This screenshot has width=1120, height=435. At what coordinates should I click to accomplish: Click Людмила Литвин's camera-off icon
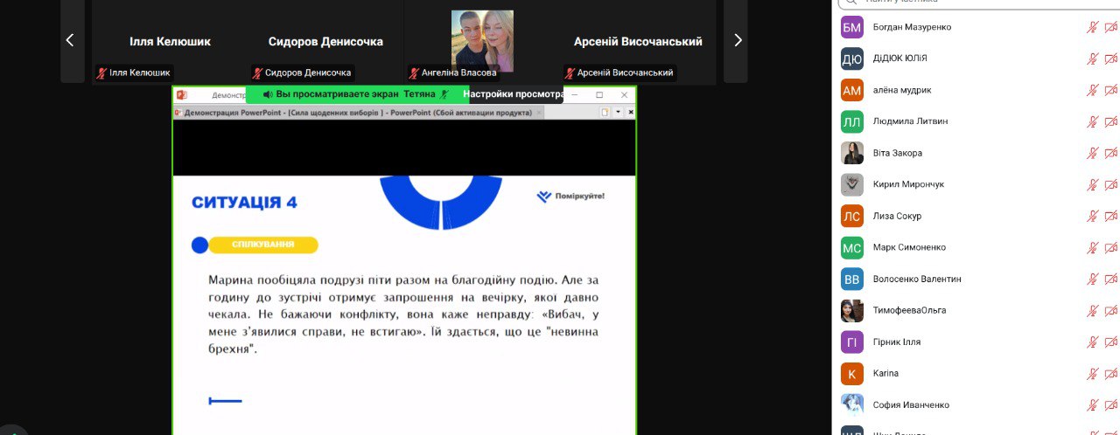[1110, 121]
